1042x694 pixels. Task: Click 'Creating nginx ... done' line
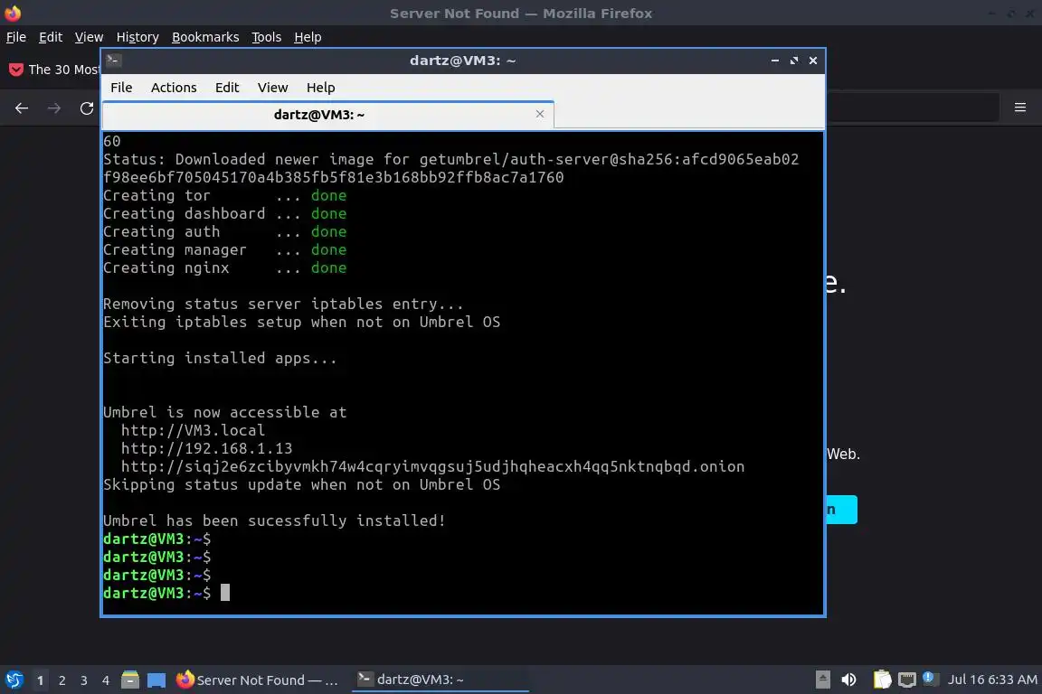point(224,267)
